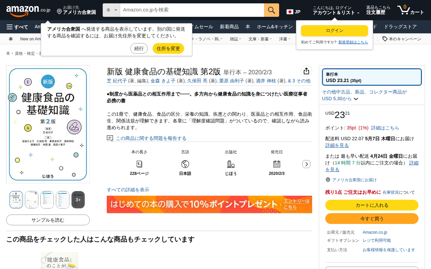Expand the other used and new offers chevron

[356, 99]
